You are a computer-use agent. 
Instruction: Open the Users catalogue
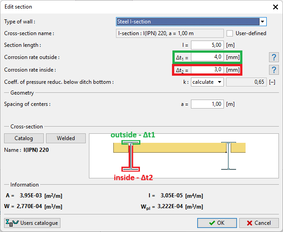pyautogui.click(x=32, y=223)
